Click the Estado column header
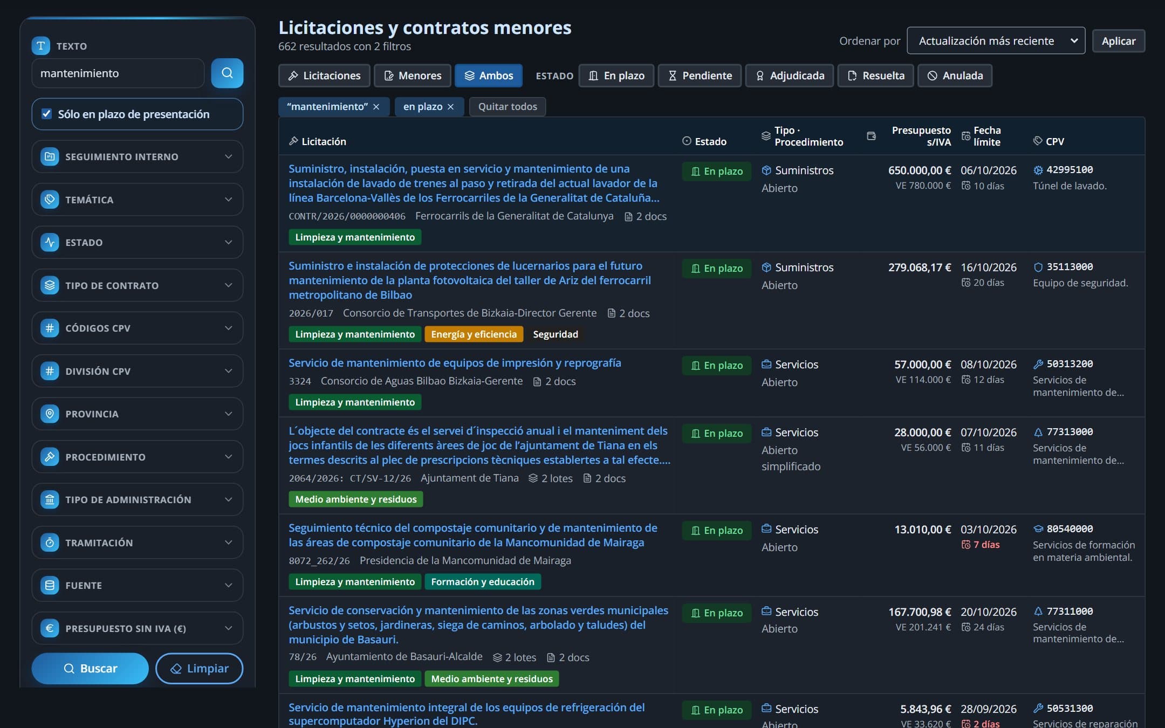The image size is (1165, 728). 704,141
